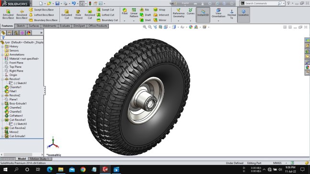Click the Swept Cut command
The image size is (310, 174).
pyautogui.click(x=105, y=10)
